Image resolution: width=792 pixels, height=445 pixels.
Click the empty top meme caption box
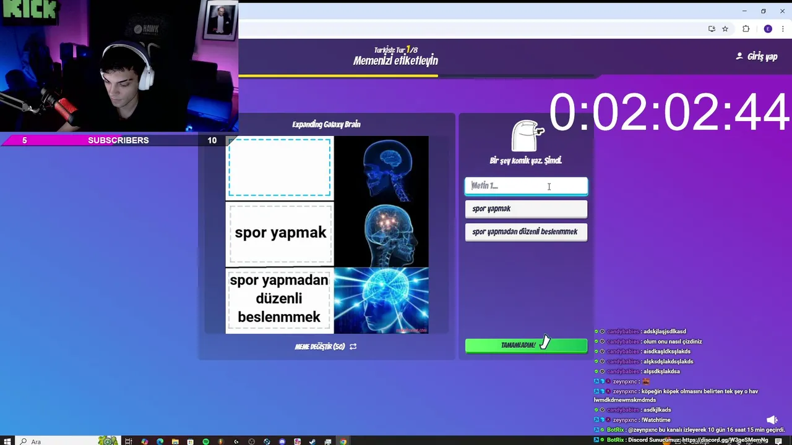pos(280,167)
